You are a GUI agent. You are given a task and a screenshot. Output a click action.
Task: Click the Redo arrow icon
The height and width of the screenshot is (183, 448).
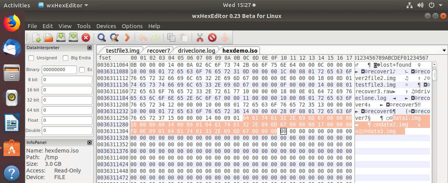point(155,37)
